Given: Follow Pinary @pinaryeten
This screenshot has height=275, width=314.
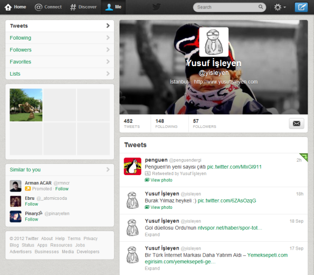Looking at the screenshot, I should click(32, 219).
